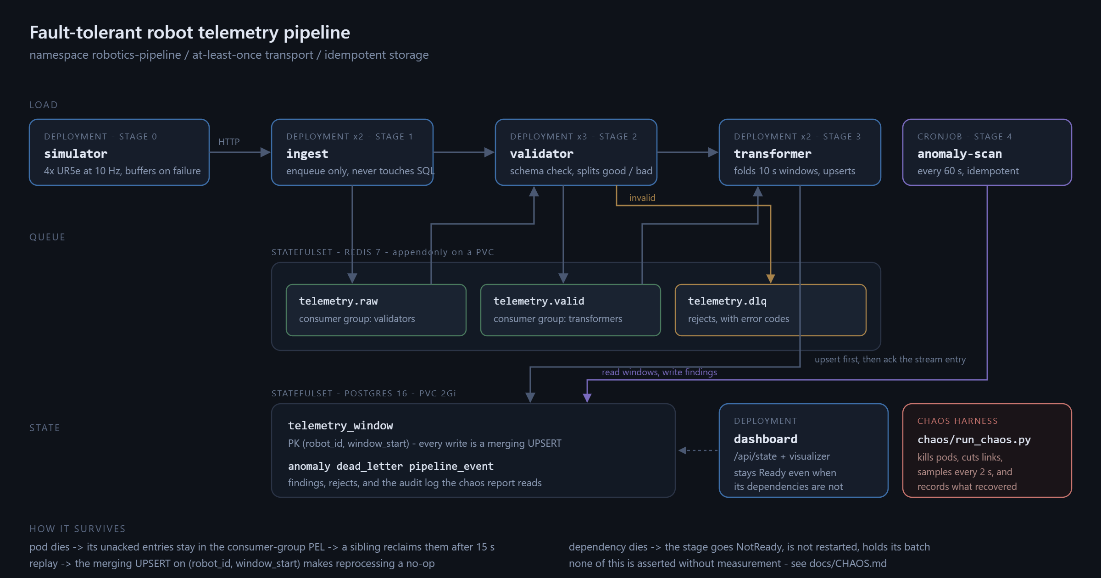Click the STATE row label
The image size is (1101, 578).
click(44, 428)
